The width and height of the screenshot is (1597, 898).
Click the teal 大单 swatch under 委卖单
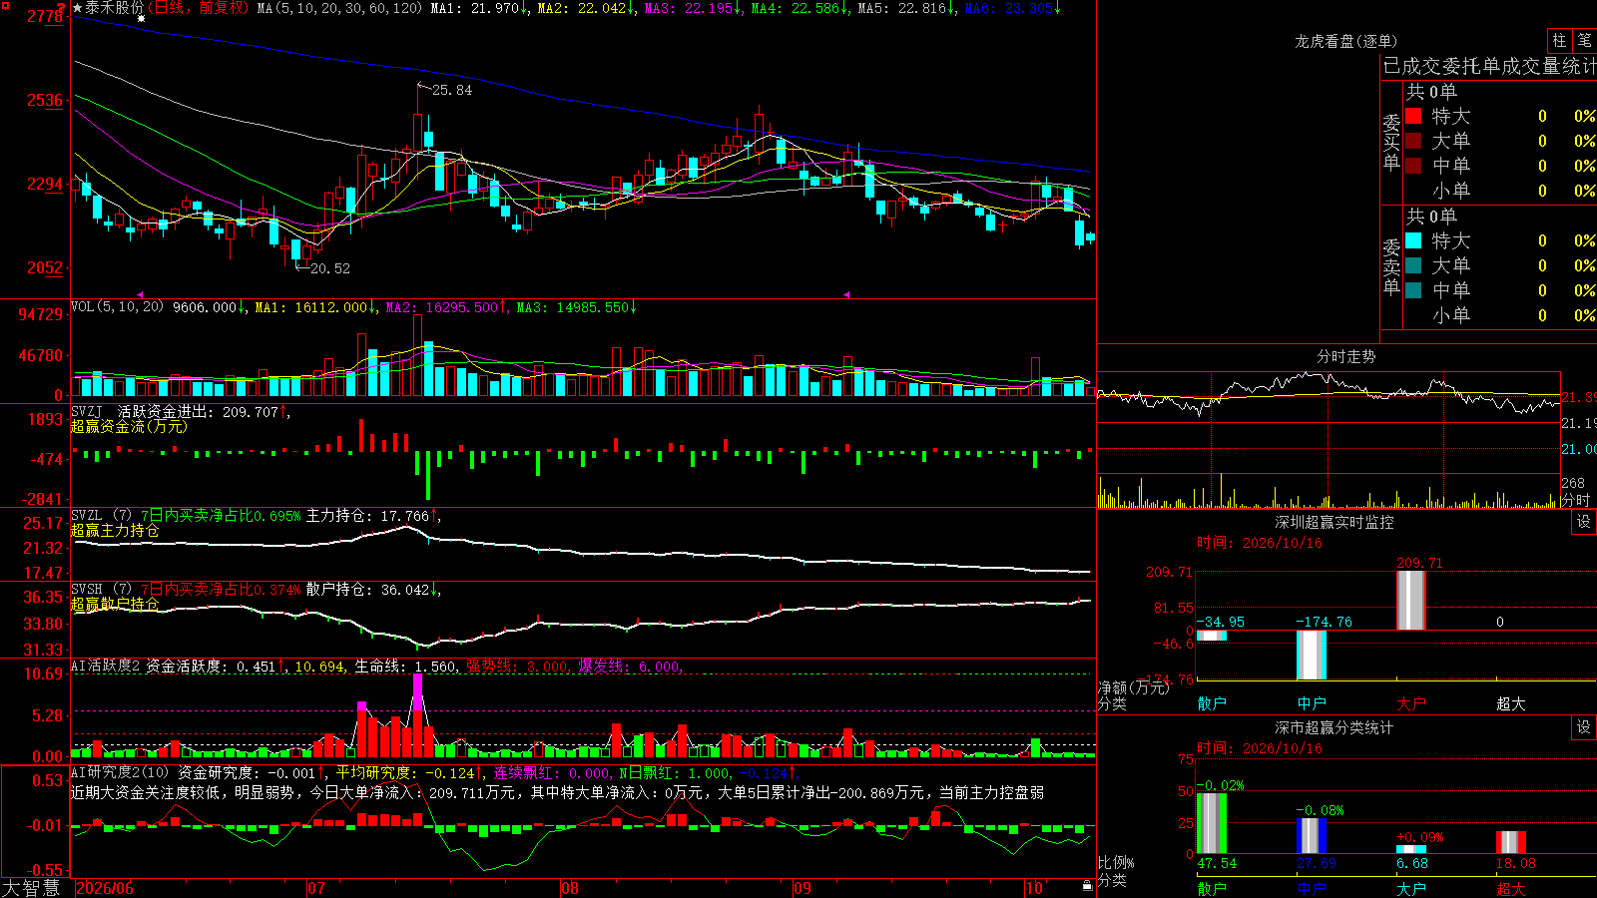tap(1413, 265)
